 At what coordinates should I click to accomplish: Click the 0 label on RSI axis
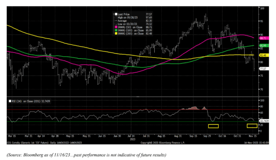pos(261,131)
